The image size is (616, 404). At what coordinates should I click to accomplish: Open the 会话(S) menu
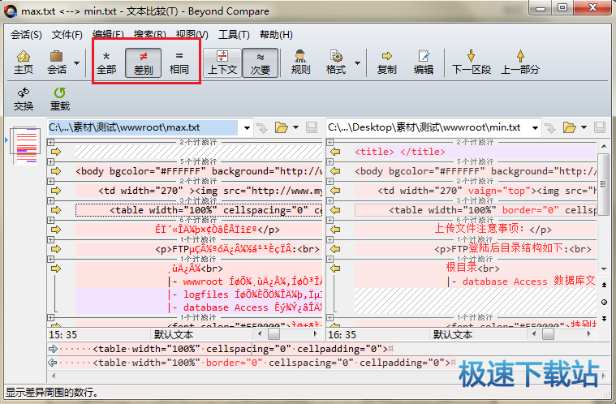(x=26, y=35)
